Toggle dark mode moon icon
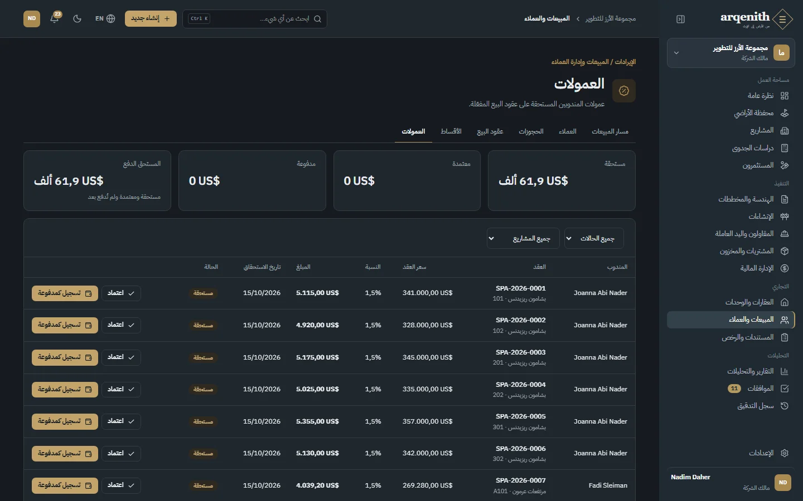This screenshot has height=501, width=803. pyautogui.click(x=78, y=18)
